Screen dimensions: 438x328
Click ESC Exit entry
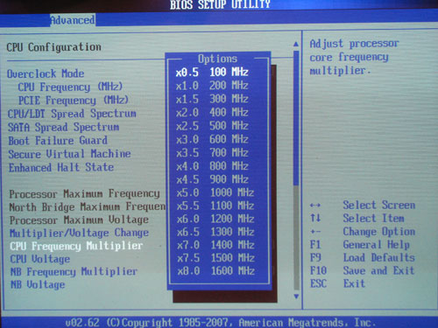pos(338,283)
